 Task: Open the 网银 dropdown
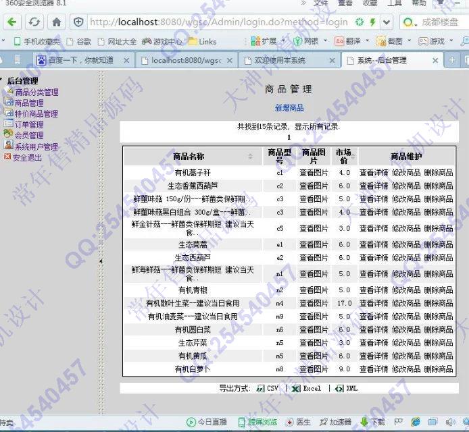tap(310, 41)
